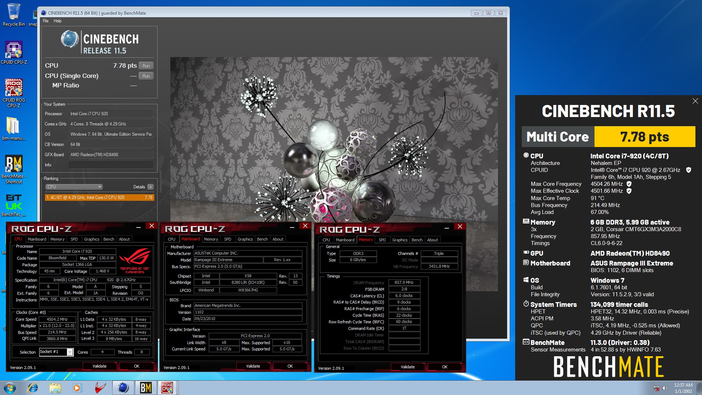Run the CPU Single Core test
702x395 pixels.
click(x=146, y=76)
